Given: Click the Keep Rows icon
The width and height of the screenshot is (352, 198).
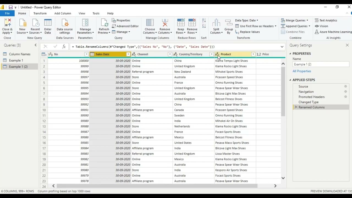Looking at the screenshot, I should (181, 23).
